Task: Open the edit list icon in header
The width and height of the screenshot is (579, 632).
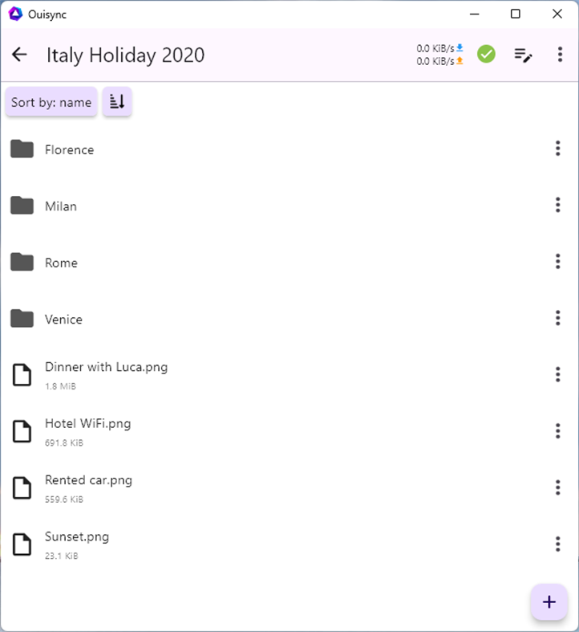Action: coord(523,55)
